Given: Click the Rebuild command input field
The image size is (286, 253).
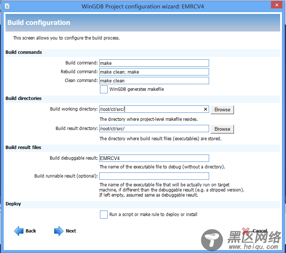Looking at the screenshot, I should [154, 72].
